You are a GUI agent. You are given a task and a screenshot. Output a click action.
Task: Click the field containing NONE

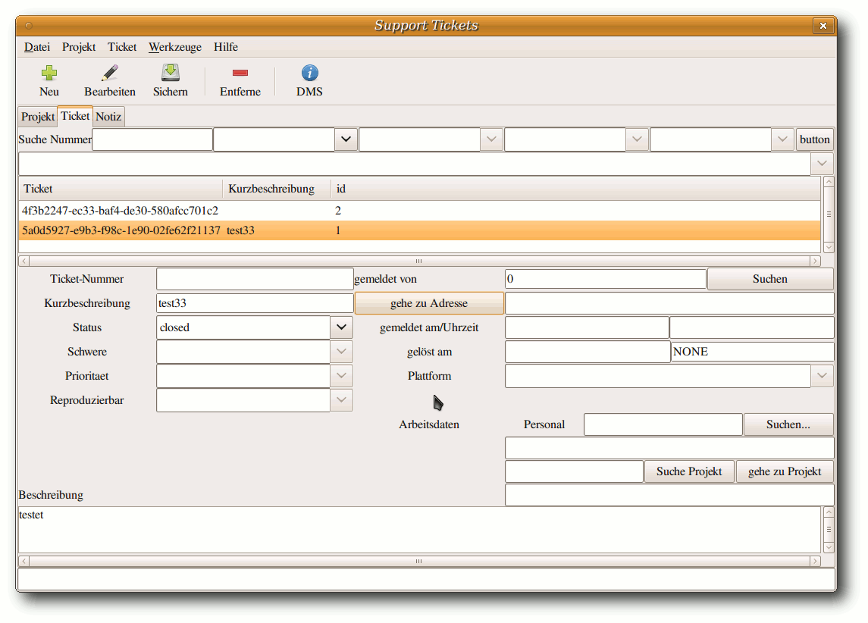pyautogui.click(x=752, y=352)
